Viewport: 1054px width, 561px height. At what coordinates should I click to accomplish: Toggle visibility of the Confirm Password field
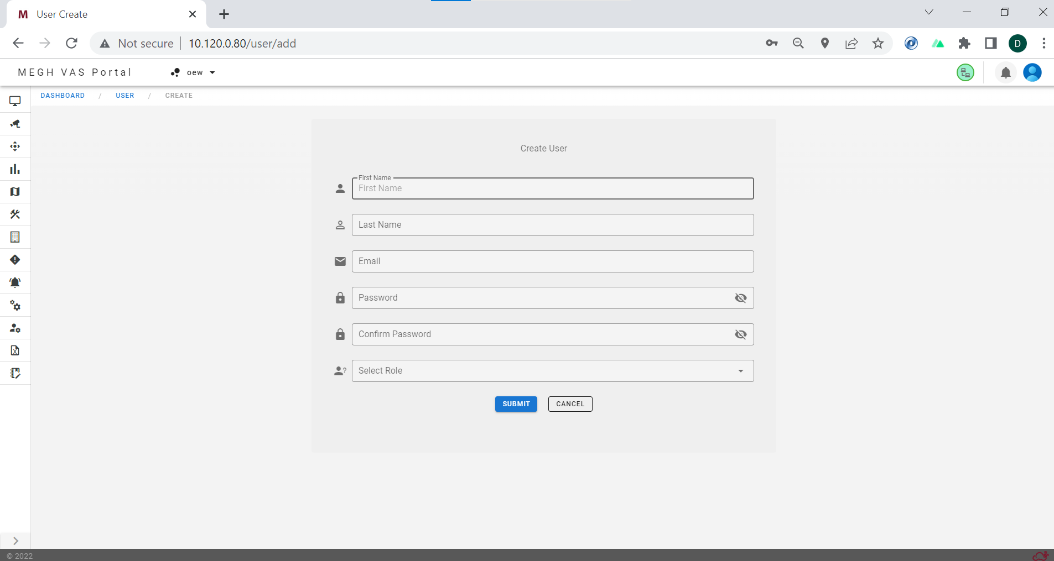point(740,334)
